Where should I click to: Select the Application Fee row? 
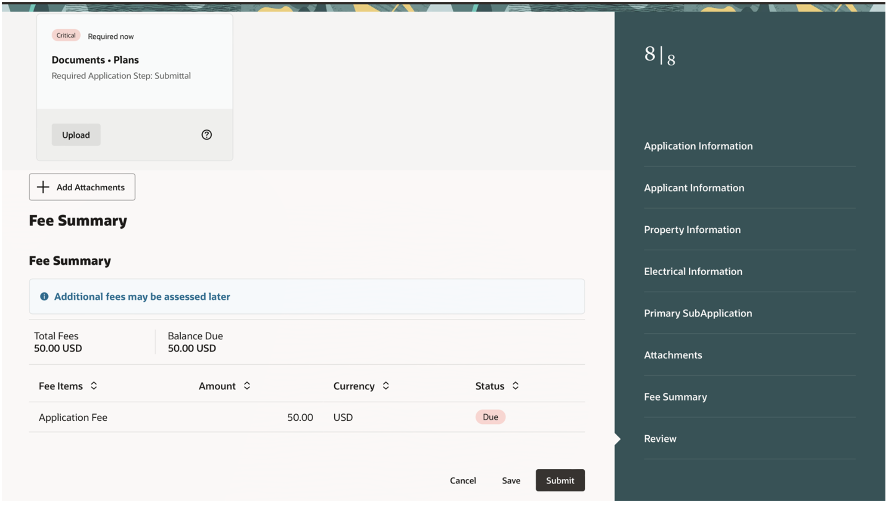tap(73, 417)
